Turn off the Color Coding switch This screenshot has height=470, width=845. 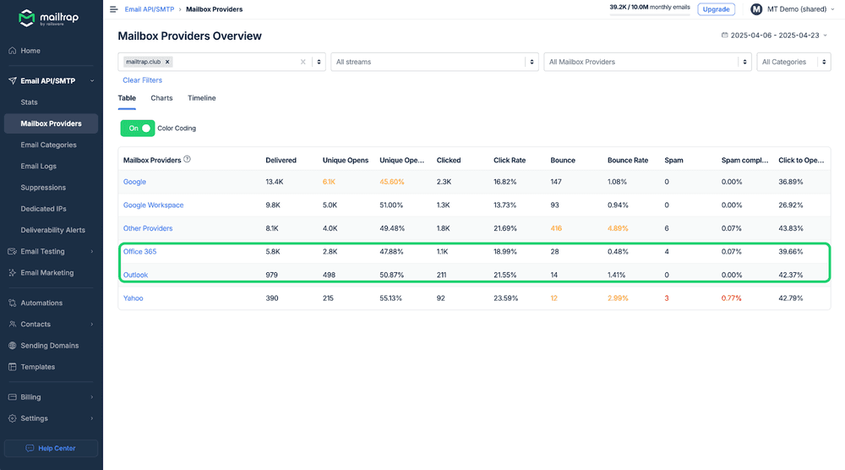pos(138,128)
